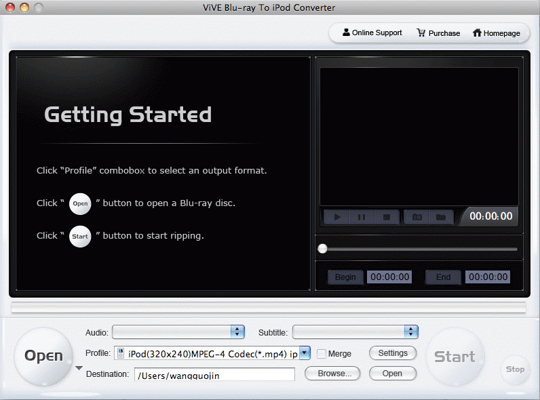Open the snapshot folder icon
The width and height of the screenshot is (540, 400).
(x=441, y=217)
